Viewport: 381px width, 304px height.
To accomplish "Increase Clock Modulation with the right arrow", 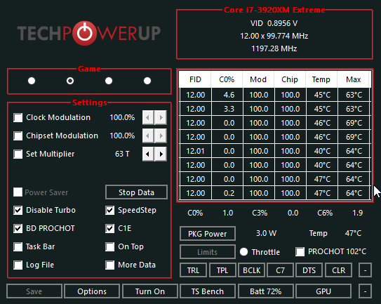I will (x=161, y=117).
